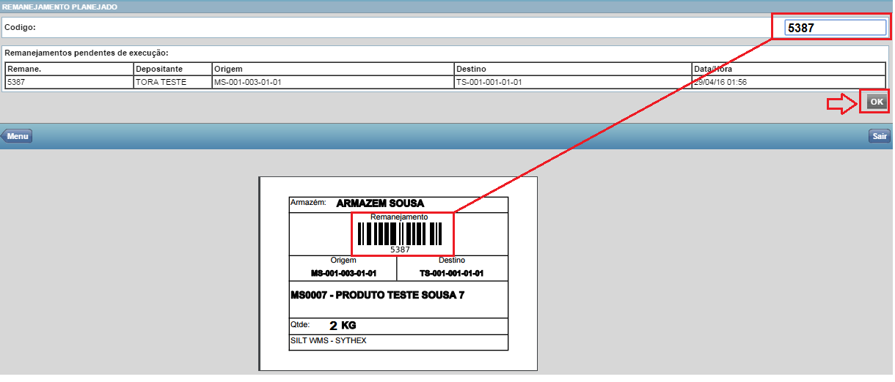The image size is (895, 382).
Task: Select the TORA TESTE depositante cell
Action: click(172, 82)
